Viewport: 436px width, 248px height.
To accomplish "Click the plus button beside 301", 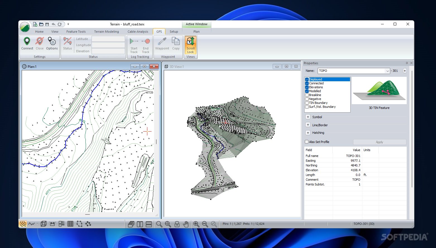I will (405, 71).
